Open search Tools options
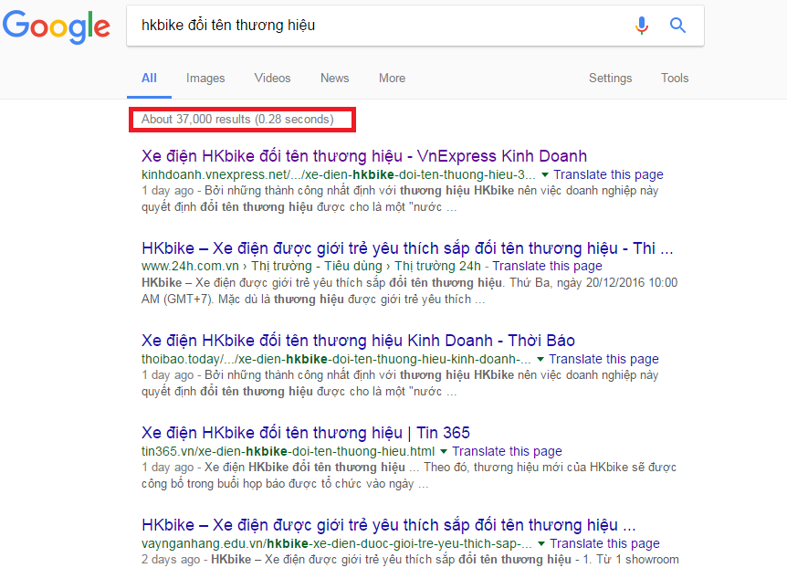 pyautogui.click(x=675, y=78)
